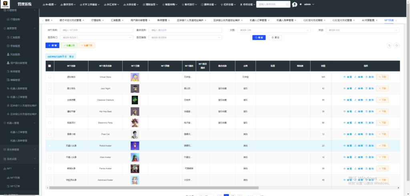This screenshot has height=196, width=410.
Task: Delete the Pixel Cat row
Action: point(370,134)
